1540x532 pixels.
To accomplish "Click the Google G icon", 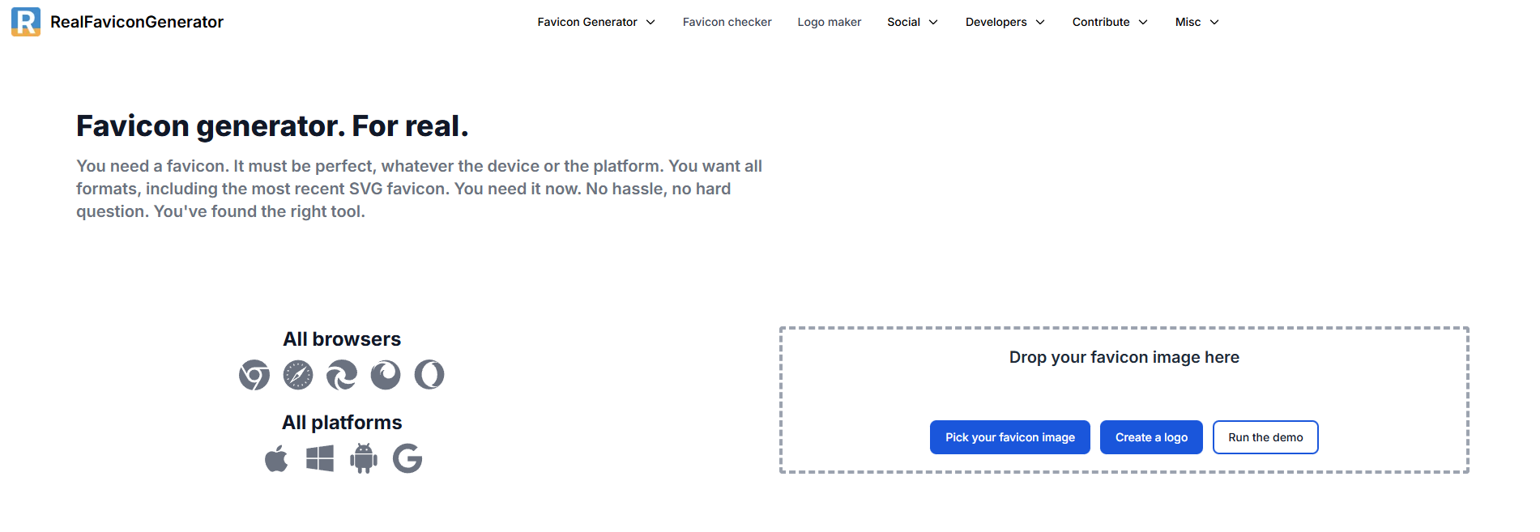I will point(407,458).
